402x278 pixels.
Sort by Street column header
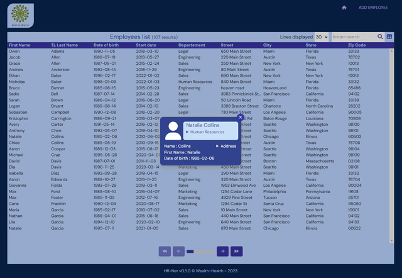[227, 45]
